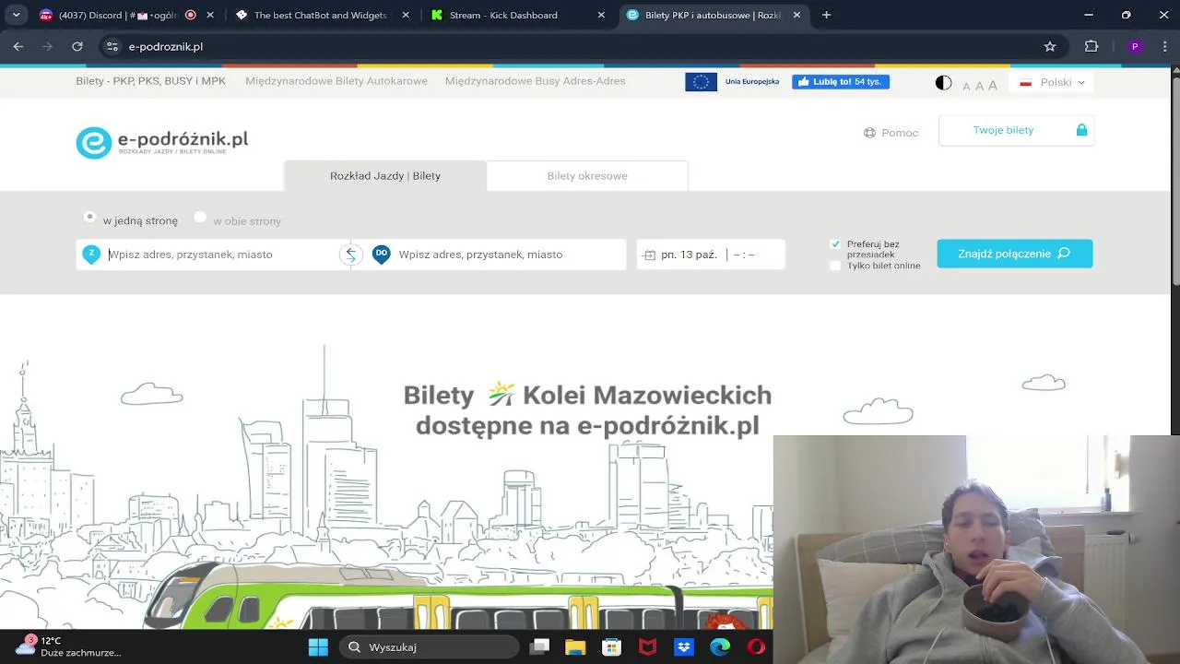Click the Facebook 'Lubię to!' button
This screenshot has width=1180, height=664.
841,82
